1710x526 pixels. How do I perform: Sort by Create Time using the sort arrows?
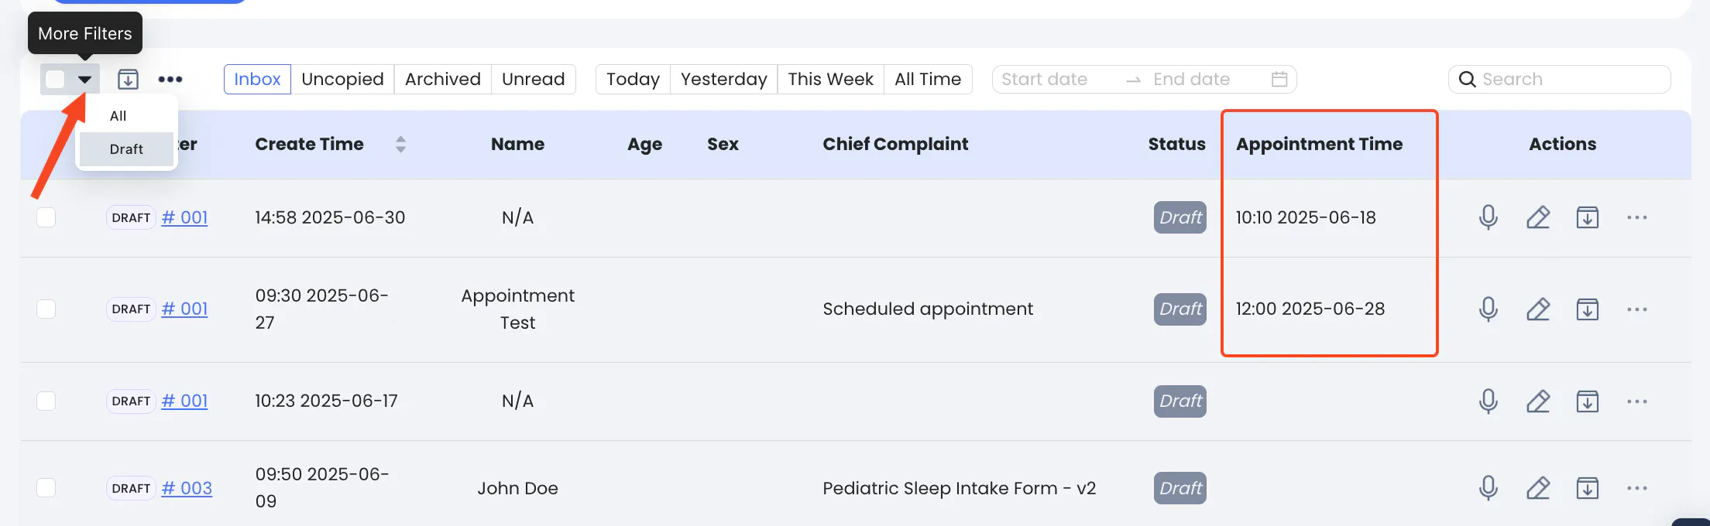pyautogui.click(x=400, y=145)
